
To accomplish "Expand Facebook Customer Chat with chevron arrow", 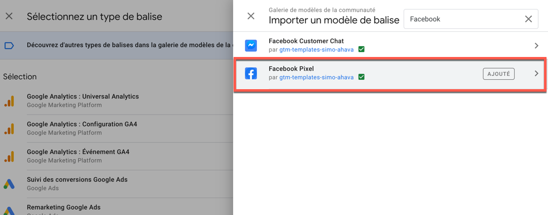I will (x=536, y=46).
